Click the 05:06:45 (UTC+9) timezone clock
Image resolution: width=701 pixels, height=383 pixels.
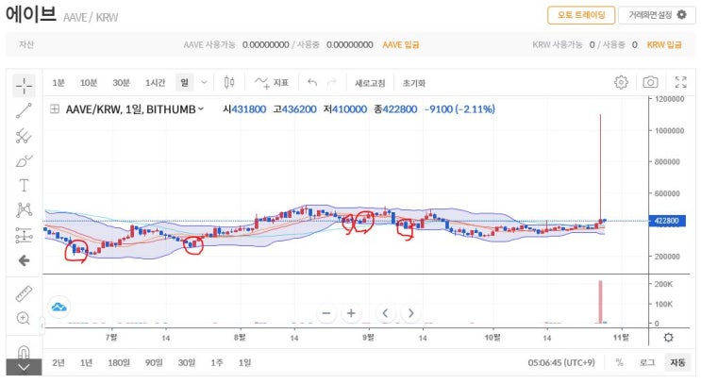coord(561,362)
